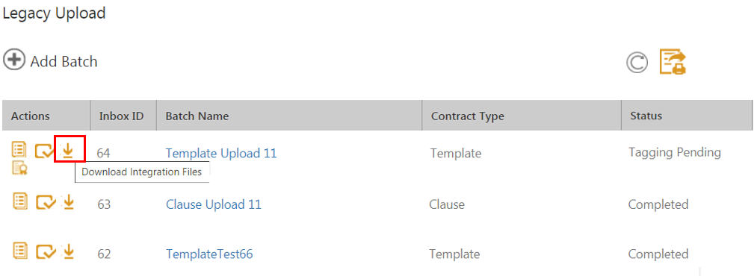Click the validate checkmark icon for batch 63
The height and width of the screenshot is (276, 754).
[x=46, y=202]
